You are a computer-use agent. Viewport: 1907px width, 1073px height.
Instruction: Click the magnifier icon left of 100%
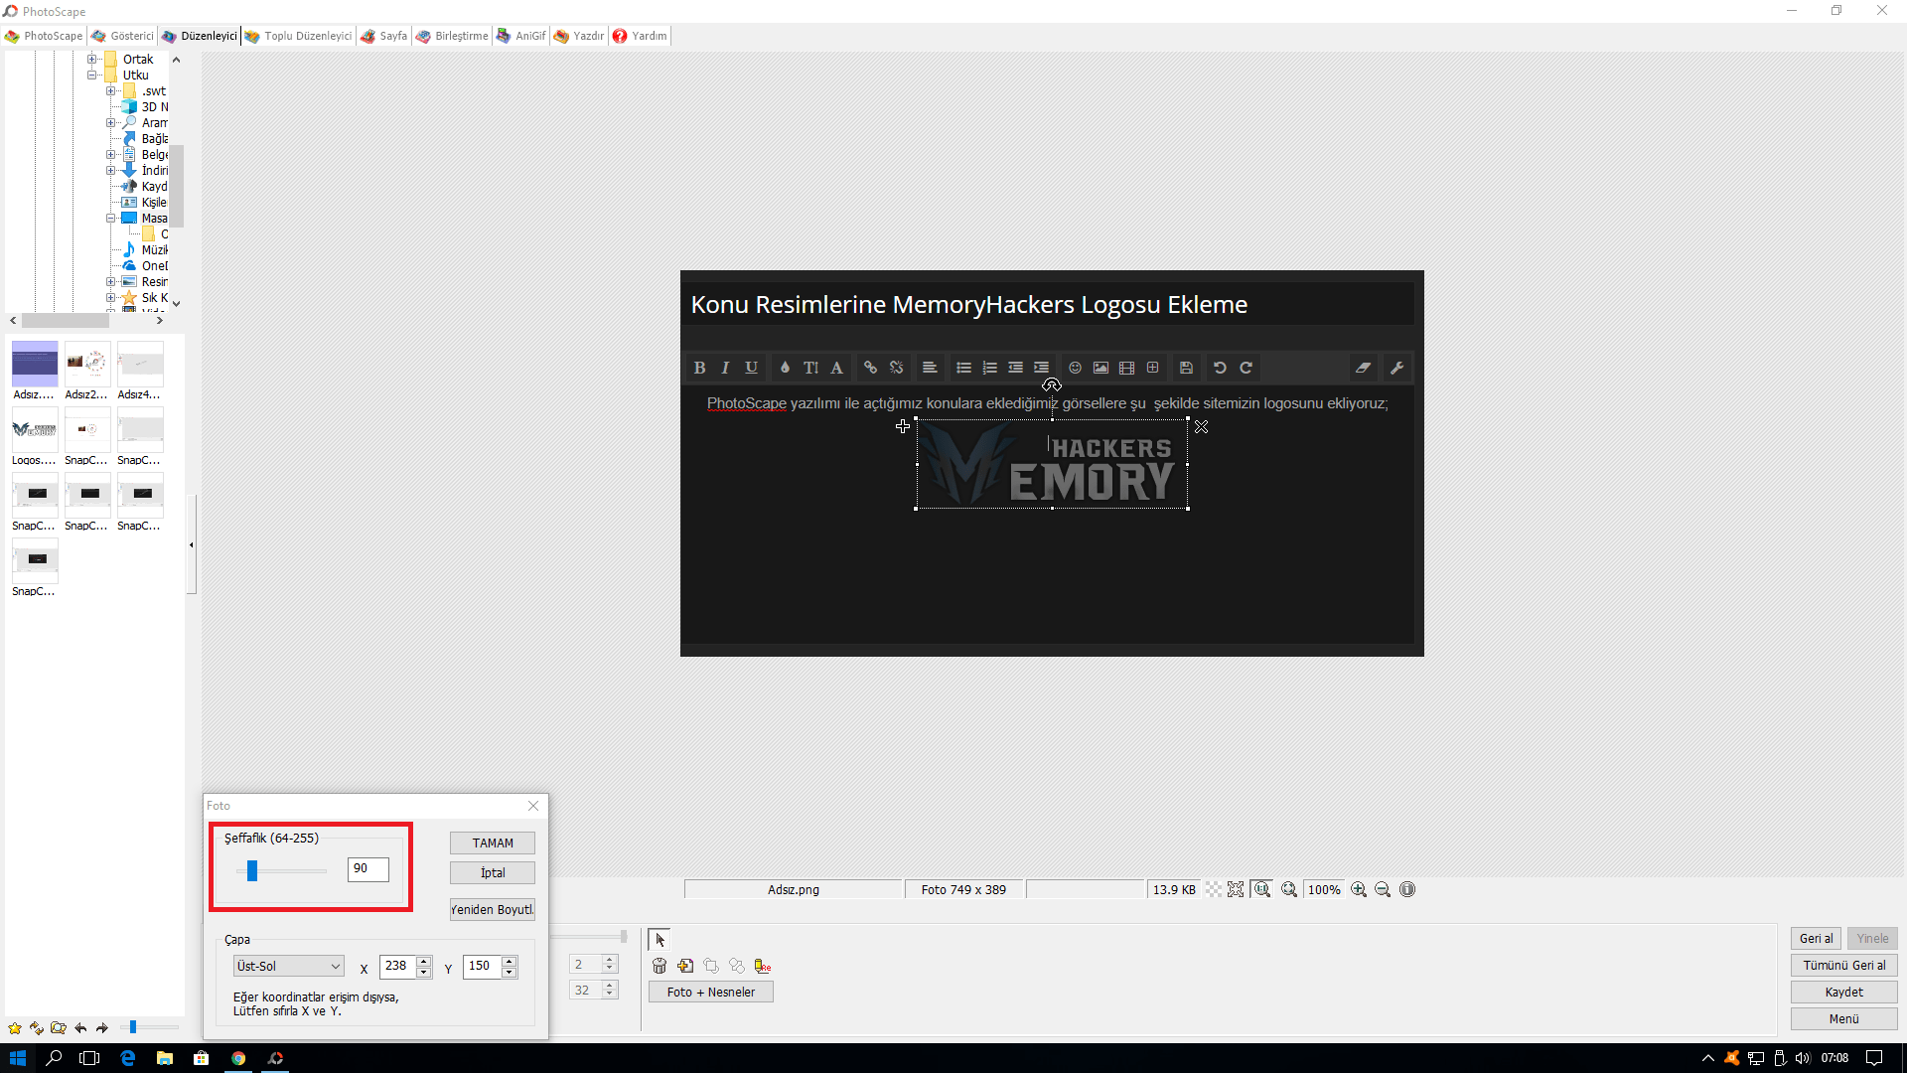click(1289, 889)
